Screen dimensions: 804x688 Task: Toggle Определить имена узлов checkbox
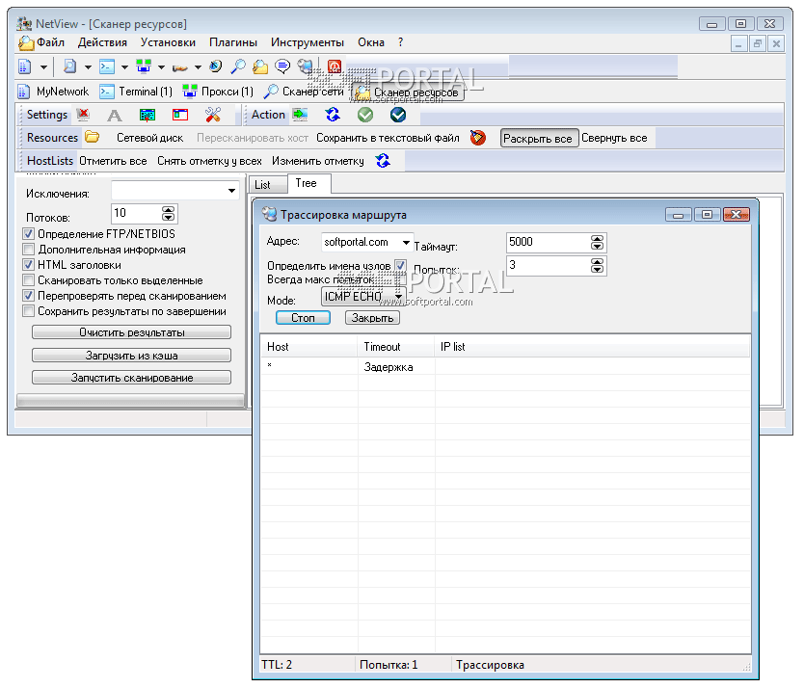click(x=400, y=266)
